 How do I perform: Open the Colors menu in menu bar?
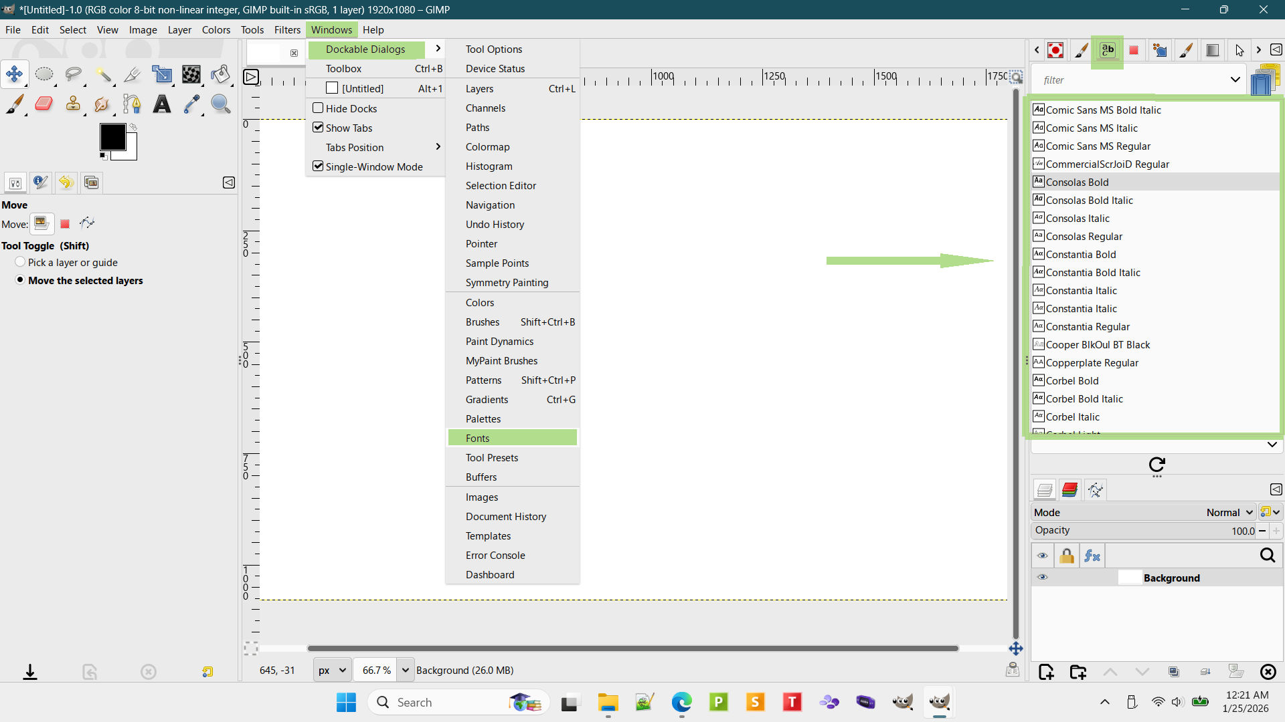216,30
